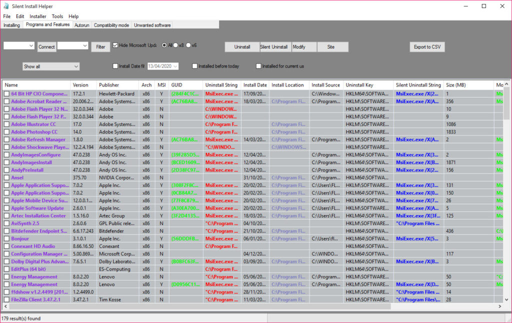Select the Programs and Features tab
Viewport: 512px width, 323px height.
click(47, 24)
